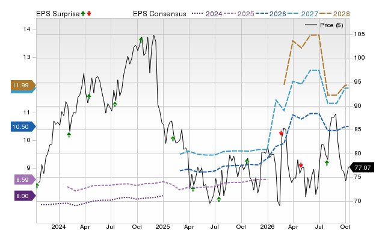The width and height of the screenshot is (385, 230).
Task: Click the 100 label on price axis
Action: click(x=359, y=58)
